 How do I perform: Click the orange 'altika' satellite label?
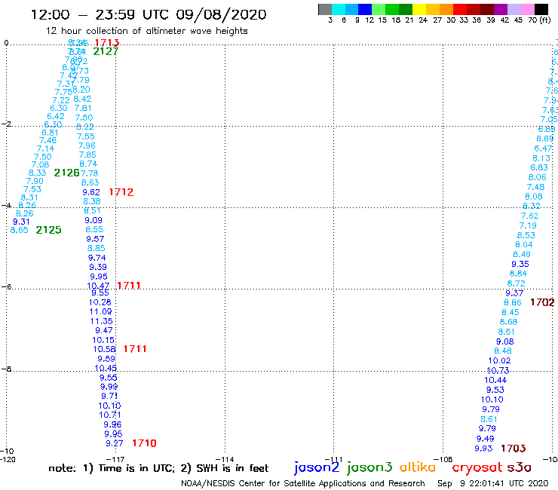(x=417, y=467)
